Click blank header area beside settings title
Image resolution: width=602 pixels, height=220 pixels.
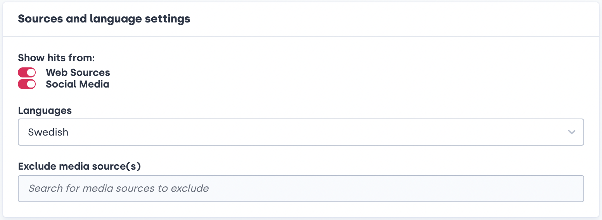point(388,19)
